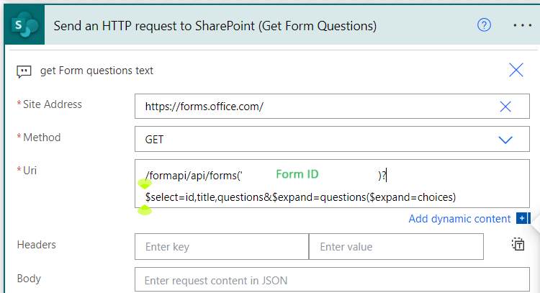The width and height of the screenshot is (540, 293).
Task: Click the Site Address field
Action: pos(317,107)
